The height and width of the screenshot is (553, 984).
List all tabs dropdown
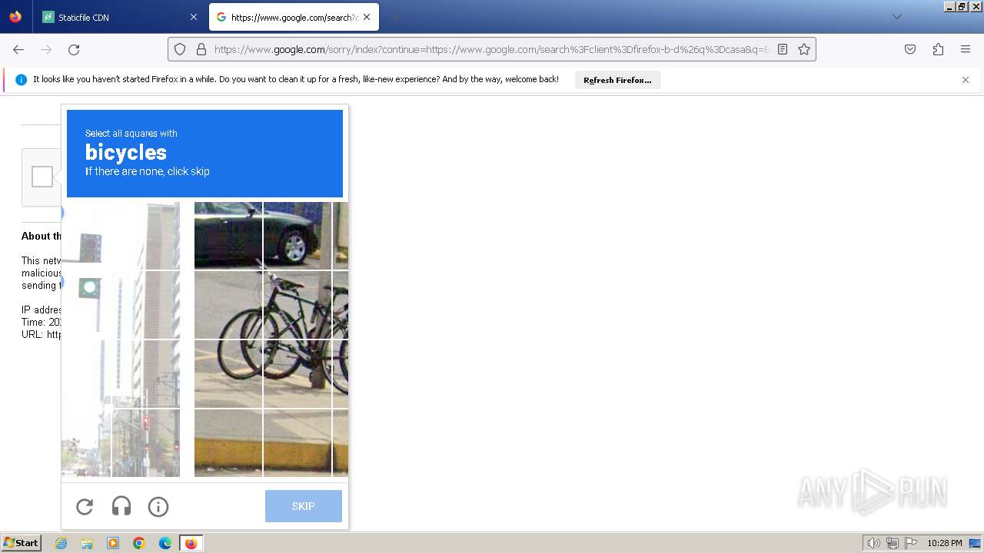click(896, 17)
